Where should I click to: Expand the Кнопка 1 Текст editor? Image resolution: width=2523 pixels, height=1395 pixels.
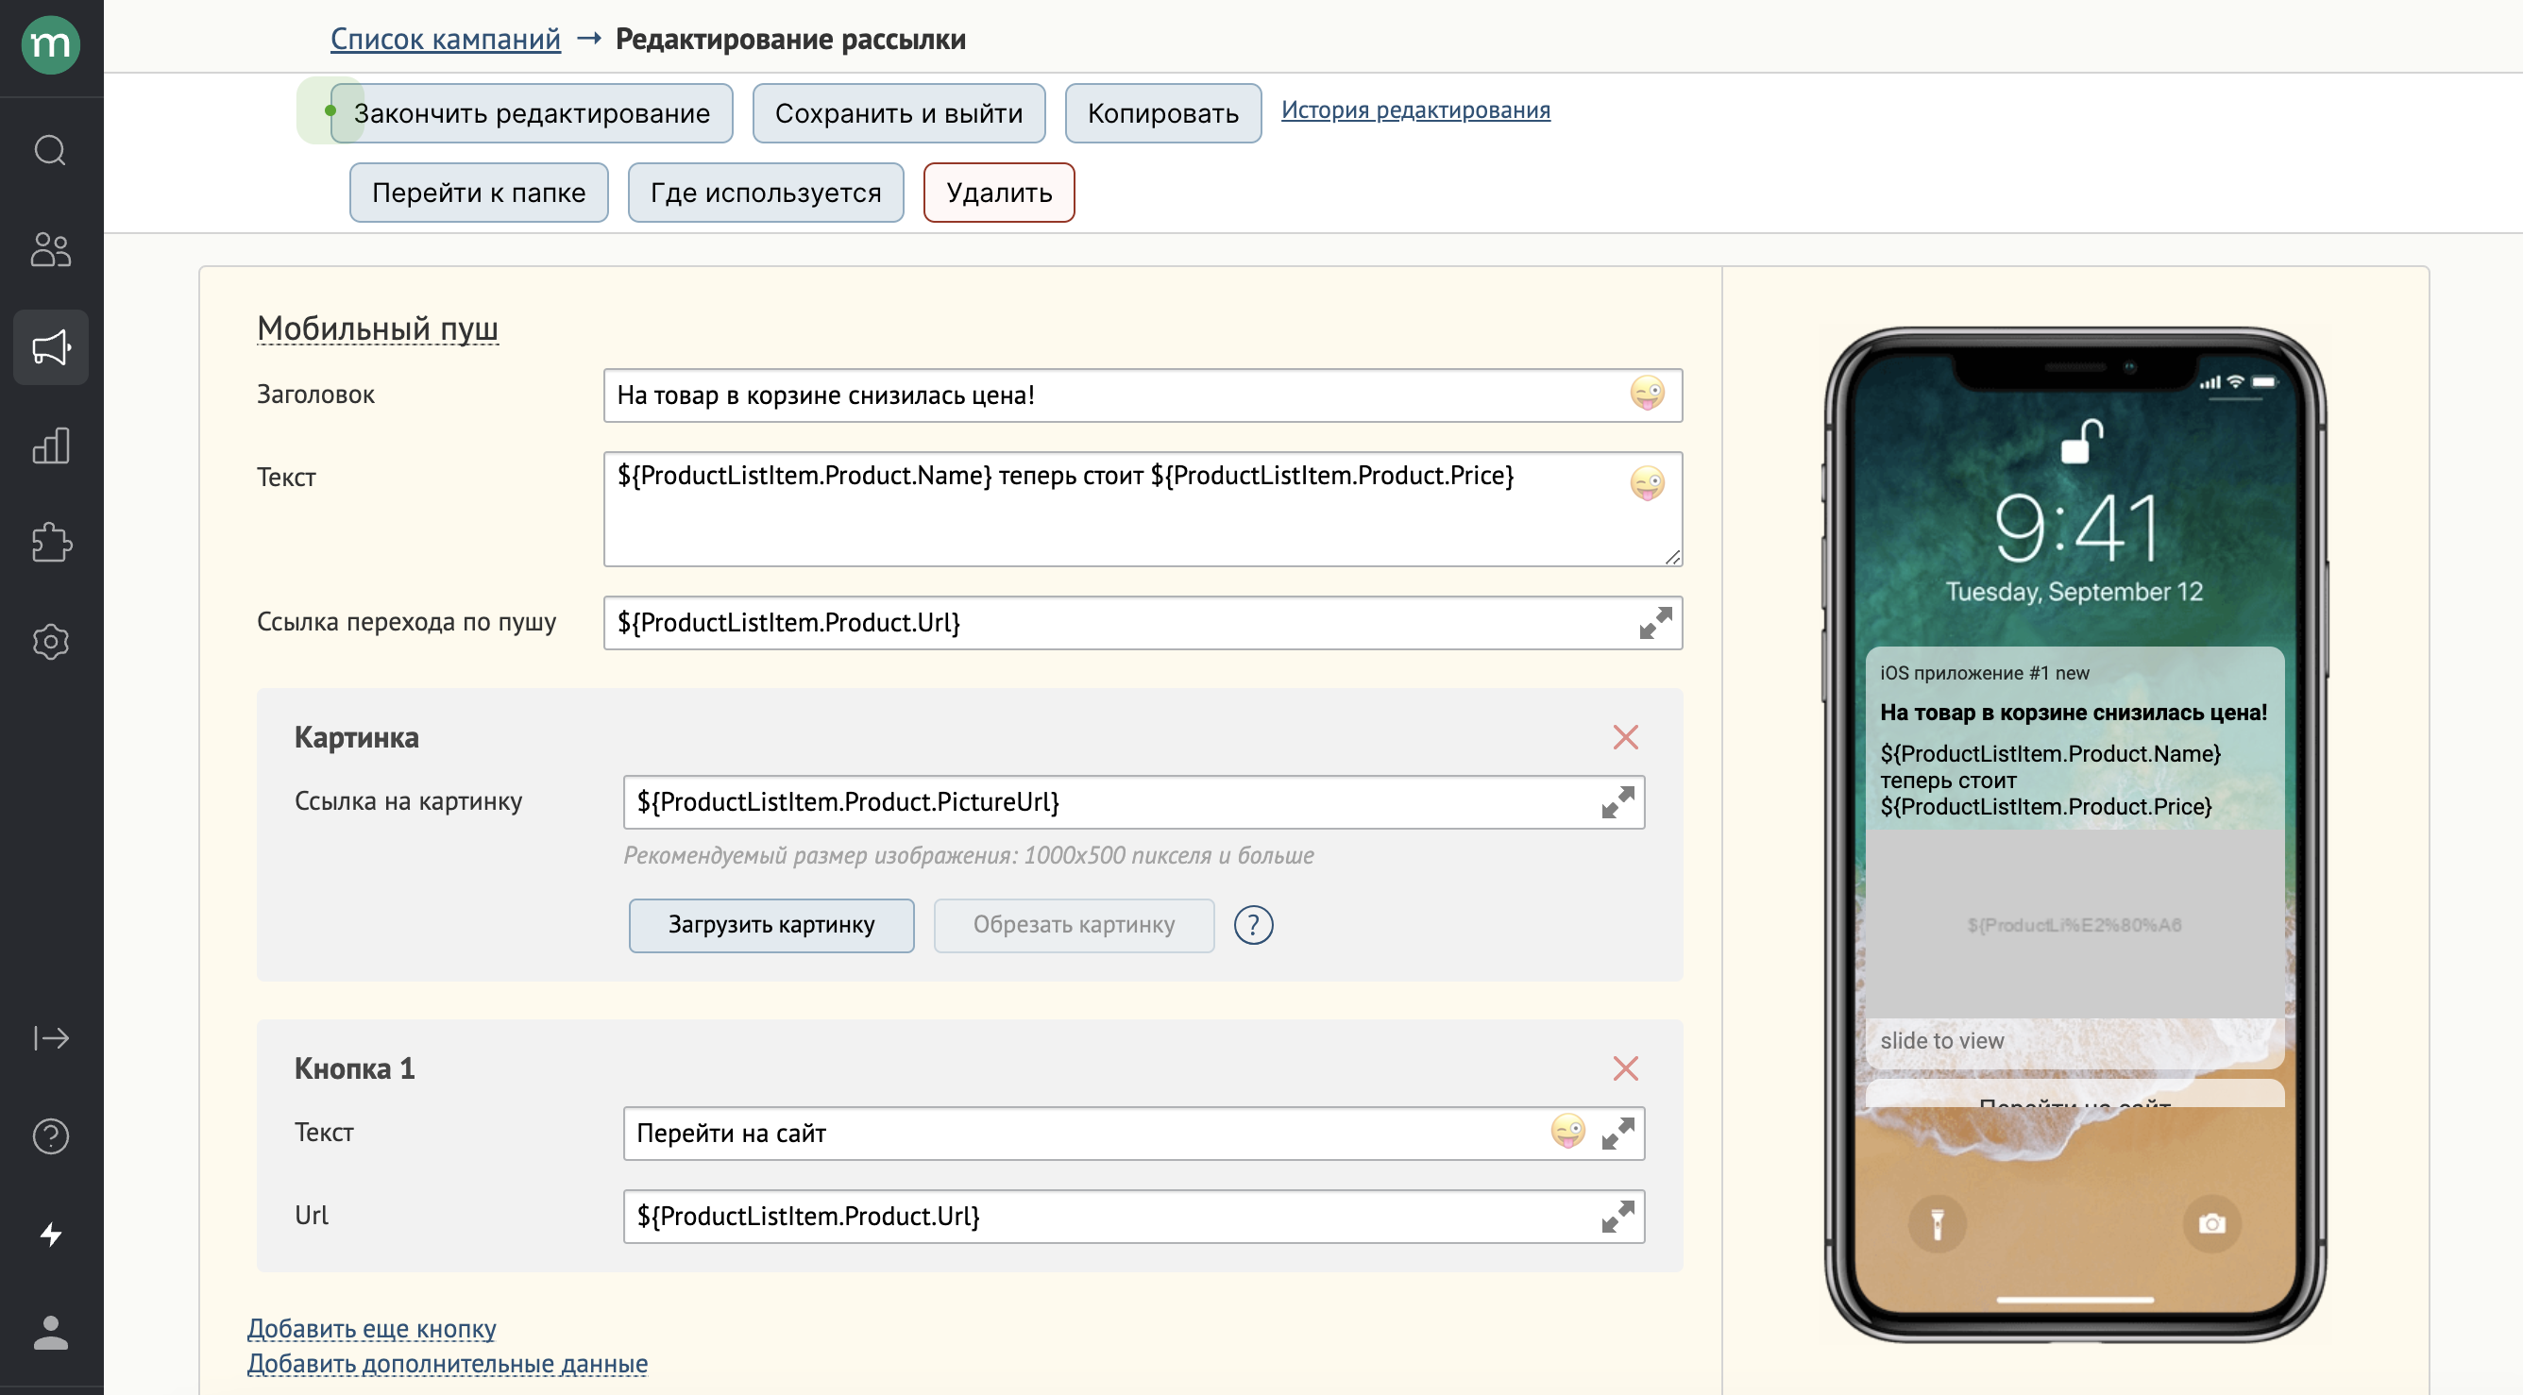(1617, 1134)
